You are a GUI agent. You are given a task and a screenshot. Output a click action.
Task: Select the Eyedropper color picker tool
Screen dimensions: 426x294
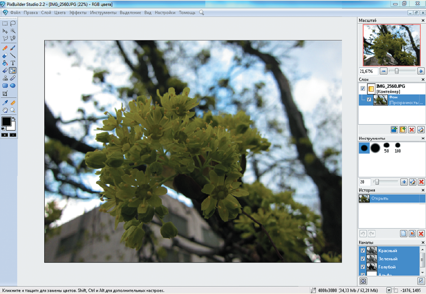(x=5, y=102)
